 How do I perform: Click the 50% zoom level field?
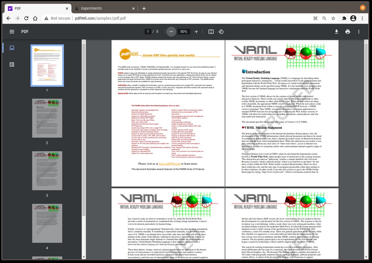pyautogui.click(x=184, y=32)
